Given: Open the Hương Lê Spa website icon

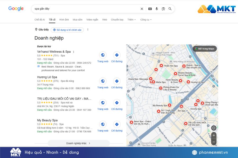Looking at the screenshot, I should click(103, 81).
